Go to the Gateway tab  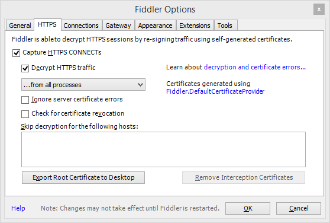tap(118, 26)
